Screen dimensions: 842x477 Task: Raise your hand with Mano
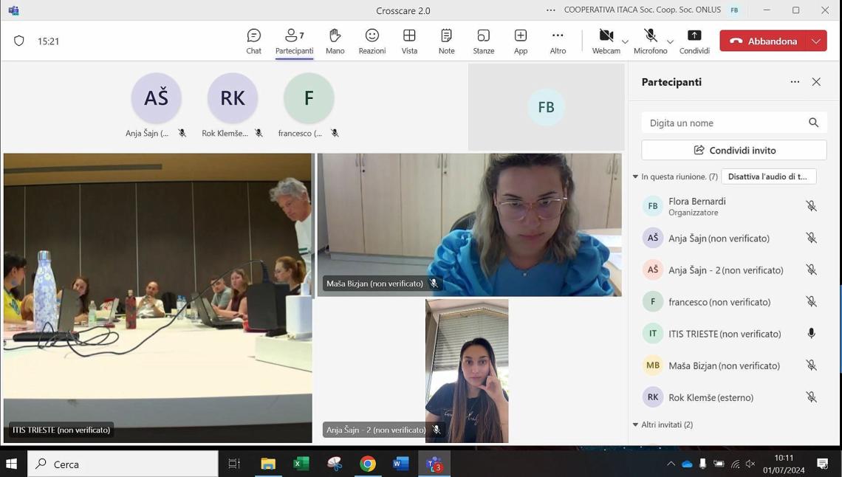click(x=335, y=41)
